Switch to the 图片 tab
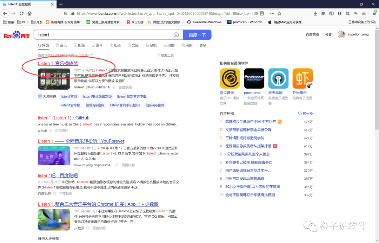The image size is (379, 243). point(97,45)
